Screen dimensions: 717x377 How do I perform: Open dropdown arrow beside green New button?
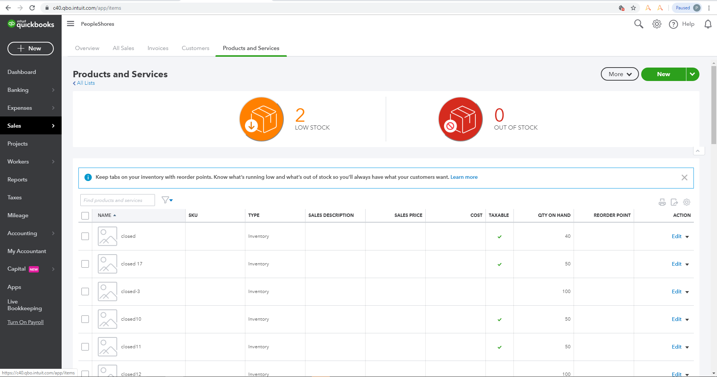tap(692, 74)
